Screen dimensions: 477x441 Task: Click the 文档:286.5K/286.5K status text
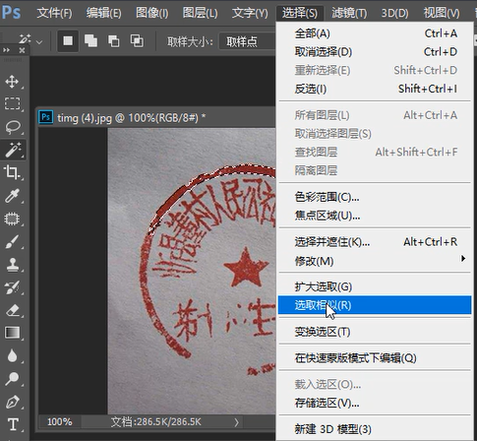155,421
